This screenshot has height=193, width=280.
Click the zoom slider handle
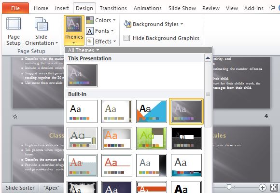(x=229, y=188)
